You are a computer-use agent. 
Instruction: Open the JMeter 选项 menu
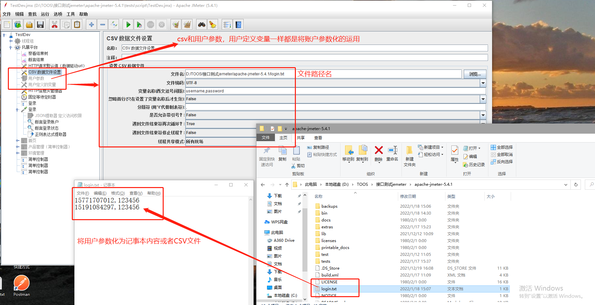[x=58, y=14]
